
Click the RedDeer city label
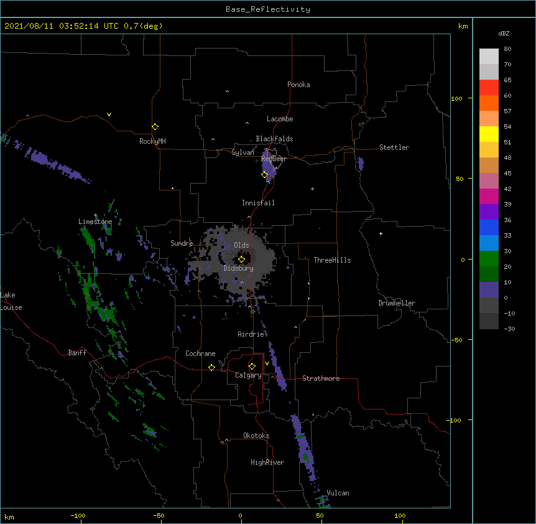[274, 159]
